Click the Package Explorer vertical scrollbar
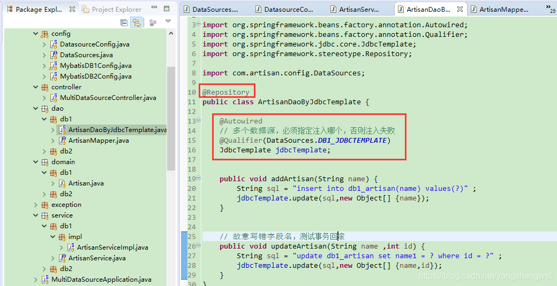Image resolution: width=557 pixels, height=286 pixels. click(171, 134)
